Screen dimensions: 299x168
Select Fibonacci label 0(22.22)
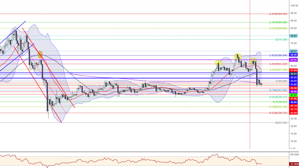281,123
